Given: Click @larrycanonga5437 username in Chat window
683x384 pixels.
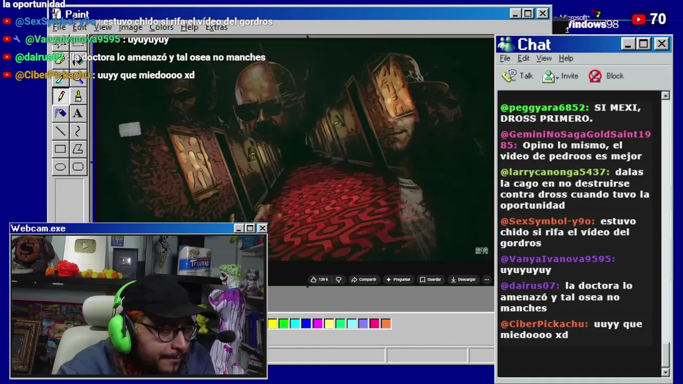Looking at the screenshot, I should 555,172.
